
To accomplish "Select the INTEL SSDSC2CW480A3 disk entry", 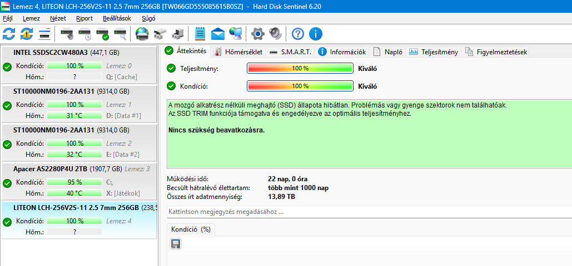I will point(79,65).
